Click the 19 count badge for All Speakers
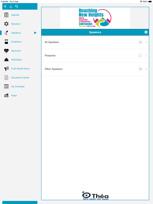The width and height of the screenshot is (153, 204). click(140, 42)
